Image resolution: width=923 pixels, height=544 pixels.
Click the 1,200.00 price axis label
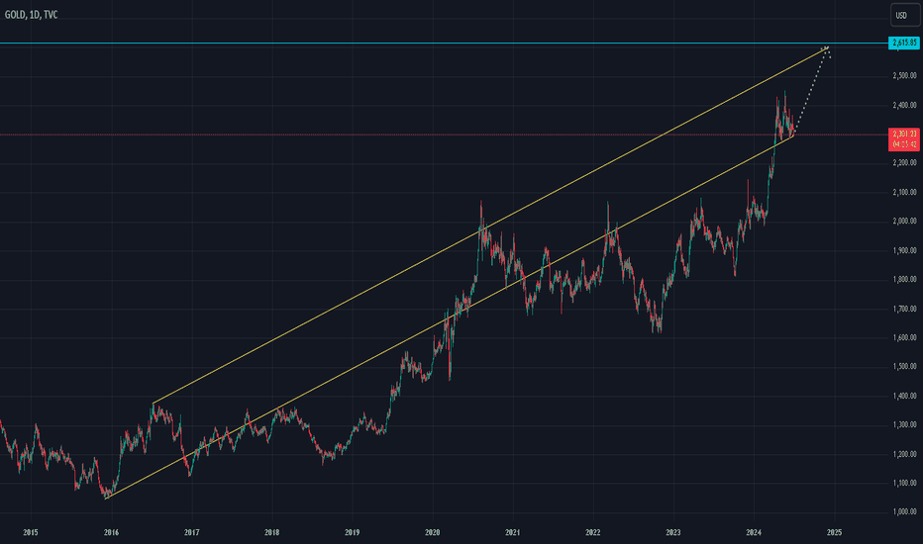click(905, 454)
